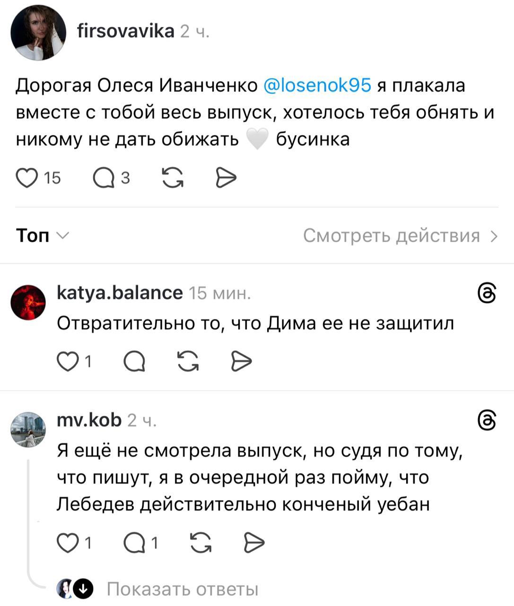Share the firsovavika post via send icon
Screen dimensions: 514x606
click(x=226, y=178)
